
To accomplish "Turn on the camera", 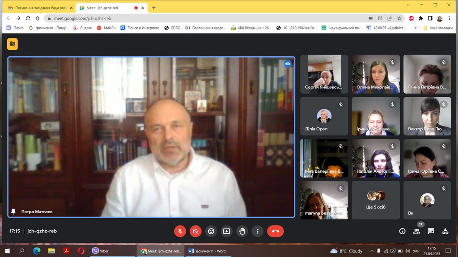I will pyautogui.click(x=195, y=231).
